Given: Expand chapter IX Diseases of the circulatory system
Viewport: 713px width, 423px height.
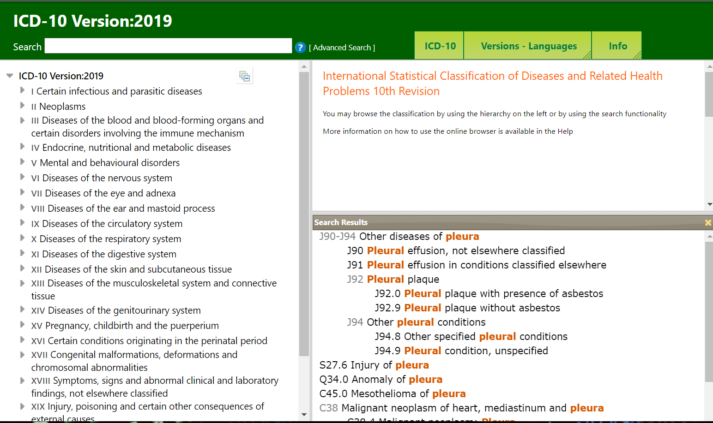Looking at the screenshot, I should (x=22, y=223).
